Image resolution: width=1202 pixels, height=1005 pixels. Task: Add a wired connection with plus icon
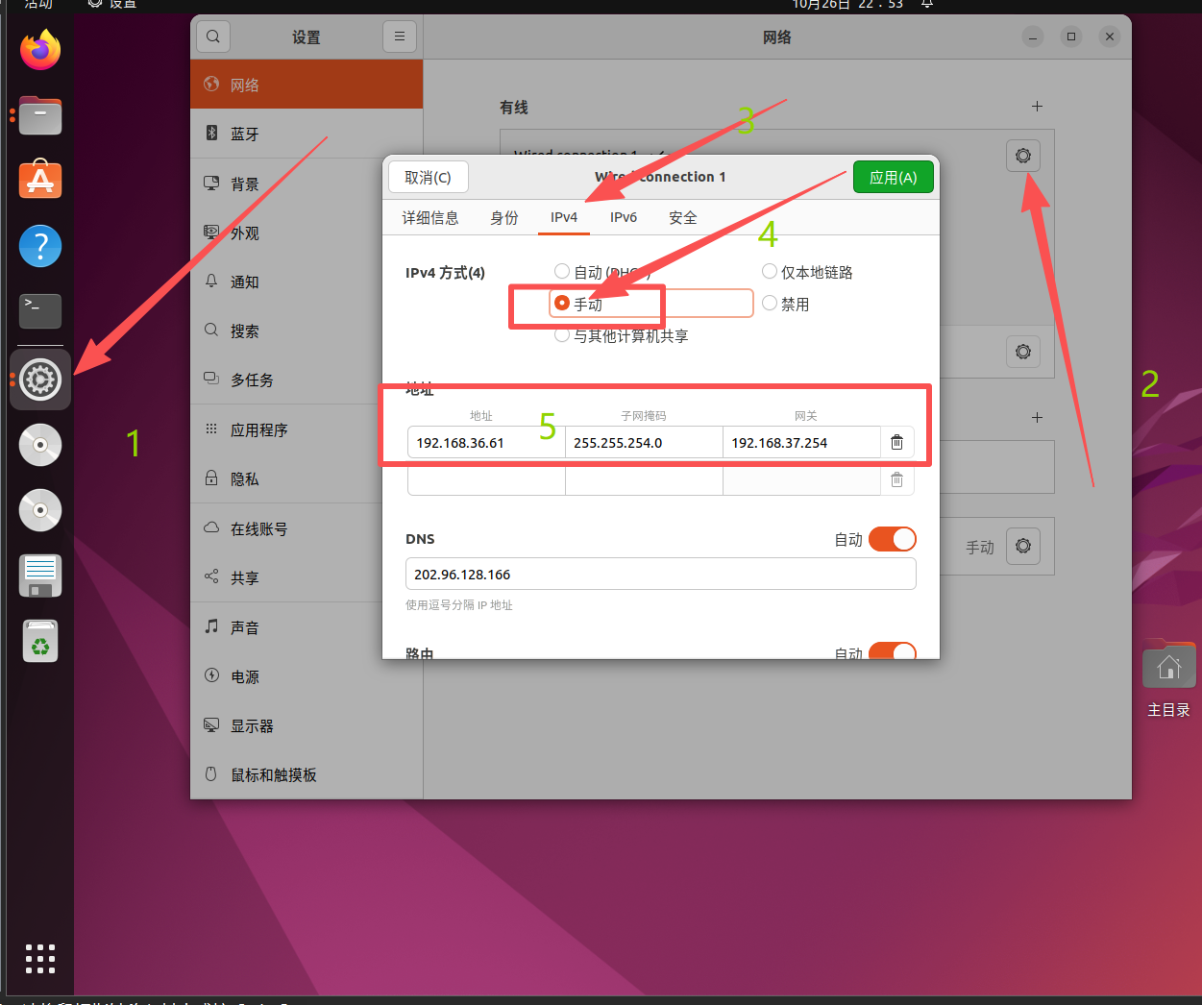[1037, 107]
